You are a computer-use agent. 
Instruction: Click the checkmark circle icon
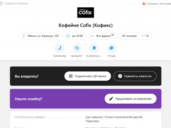point(120,76)
